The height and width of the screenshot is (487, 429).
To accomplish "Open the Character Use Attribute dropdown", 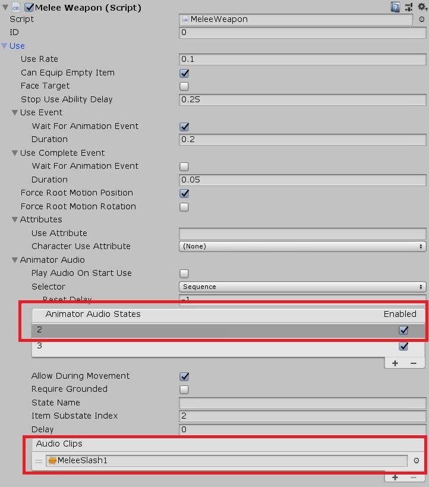I will coord(302,246).
